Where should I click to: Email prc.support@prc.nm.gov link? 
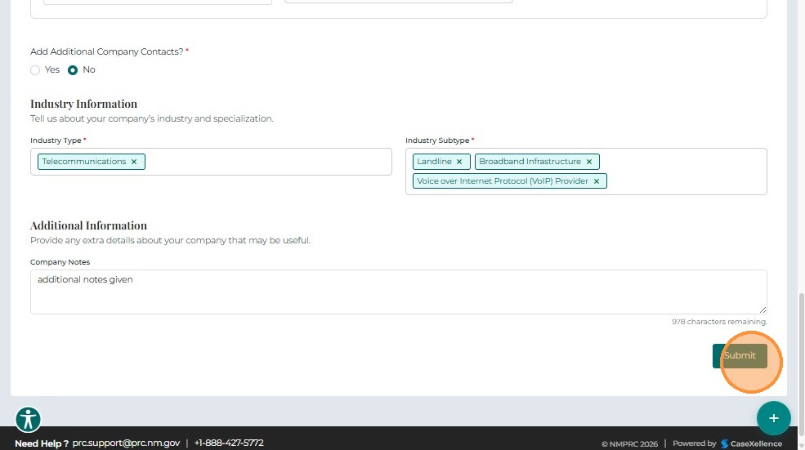point(127,443)
